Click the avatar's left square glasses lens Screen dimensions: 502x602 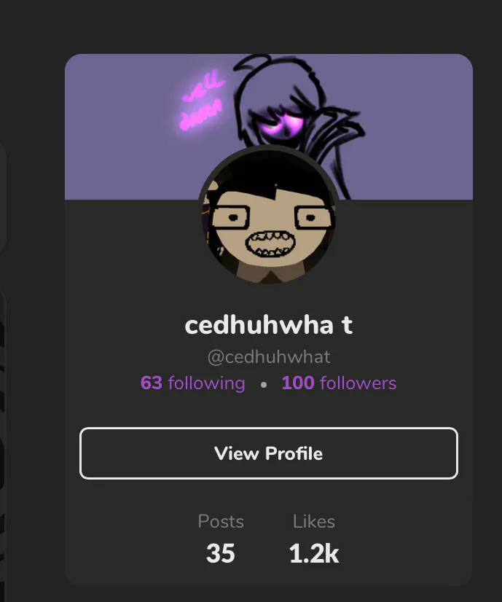coord(232,218)
